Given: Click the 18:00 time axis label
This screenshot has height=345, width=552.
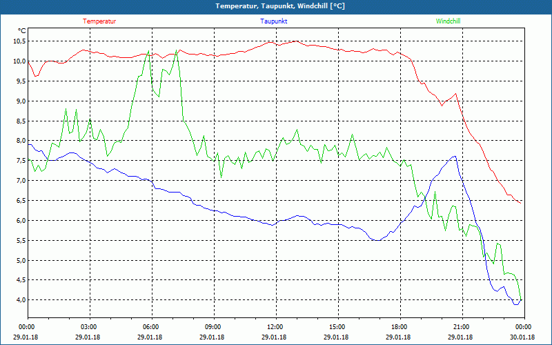Looking at the screenshot, I should [x=400, y=327].
